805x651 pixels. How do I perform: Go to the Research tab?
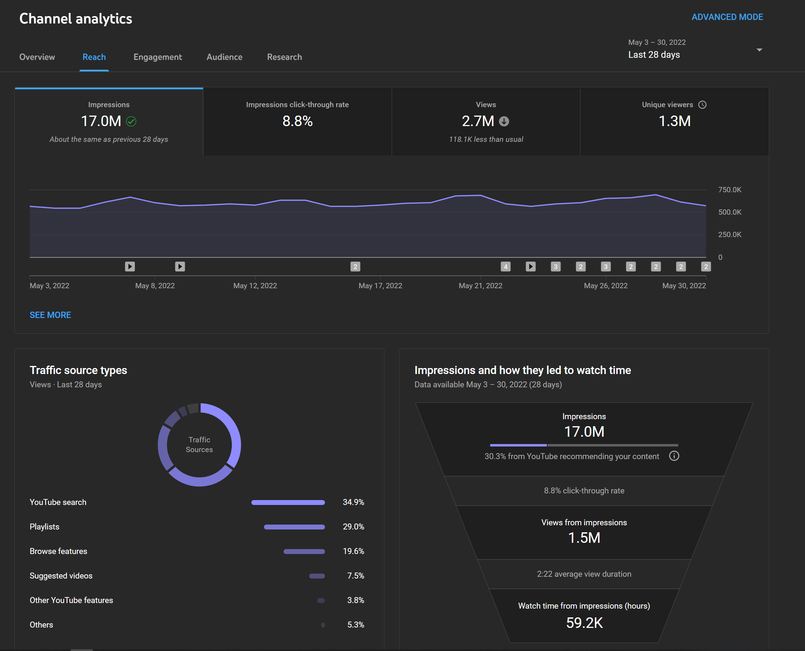click(x=284, y=57)
